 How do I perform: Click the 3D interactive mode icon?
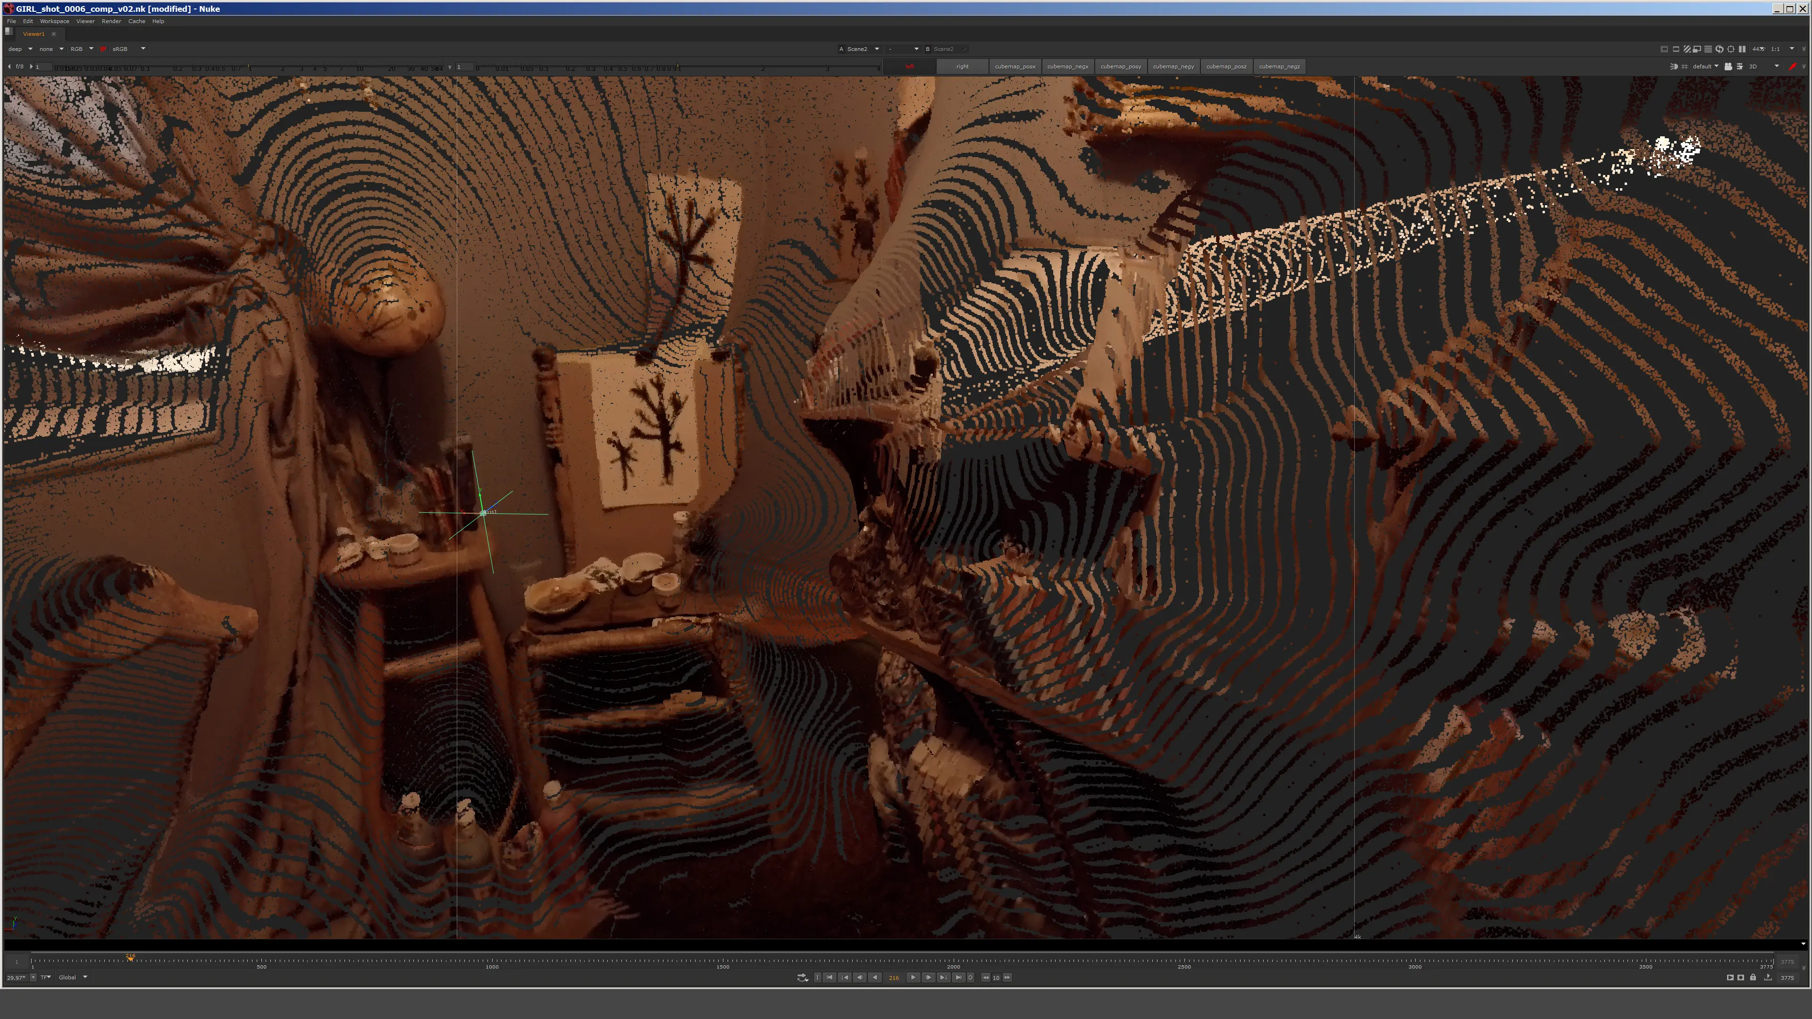[x=1739, y=67]
